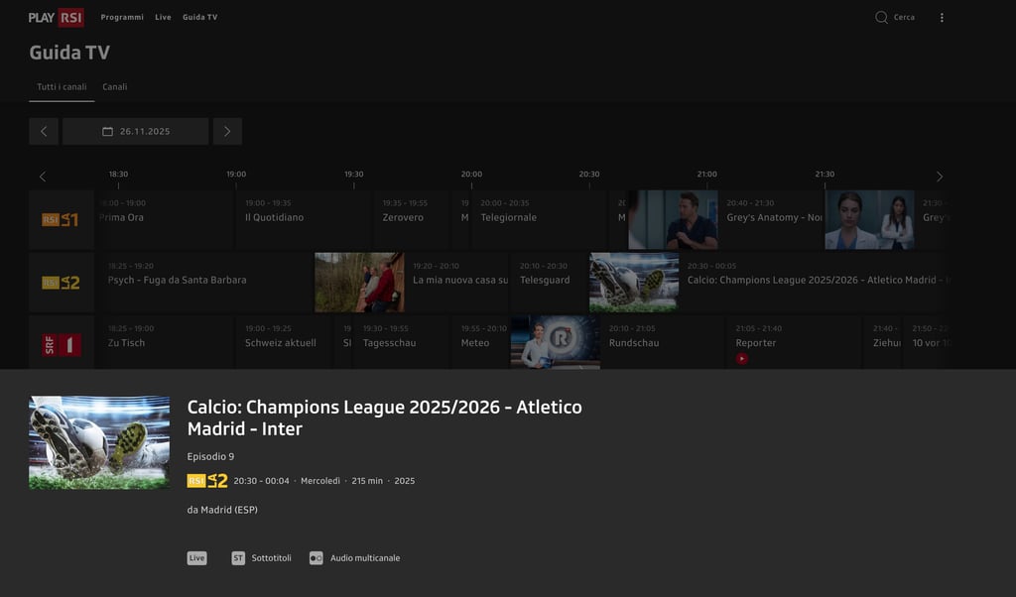Open the 26.11.2025 date picker

[135, 132]
